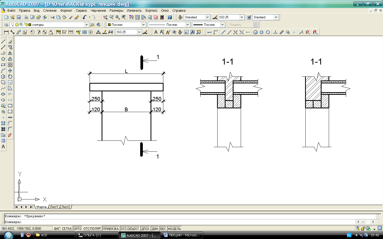The height and width of the screenshot is (239, 383).
Task: Select the Line drawing tool
Action: 3,41
